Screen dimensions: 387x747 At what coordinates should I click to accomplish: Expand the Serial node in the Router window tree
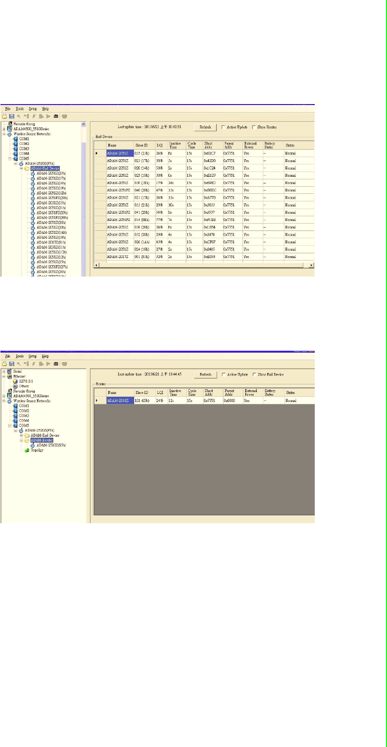pyautogui.click(x=4, y=371)
